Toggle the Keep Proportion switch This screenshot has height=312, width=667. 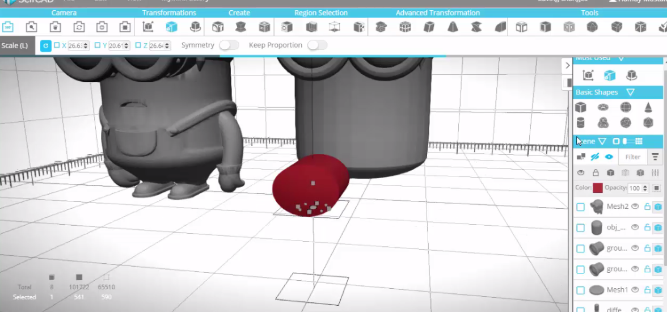point(318,45)
